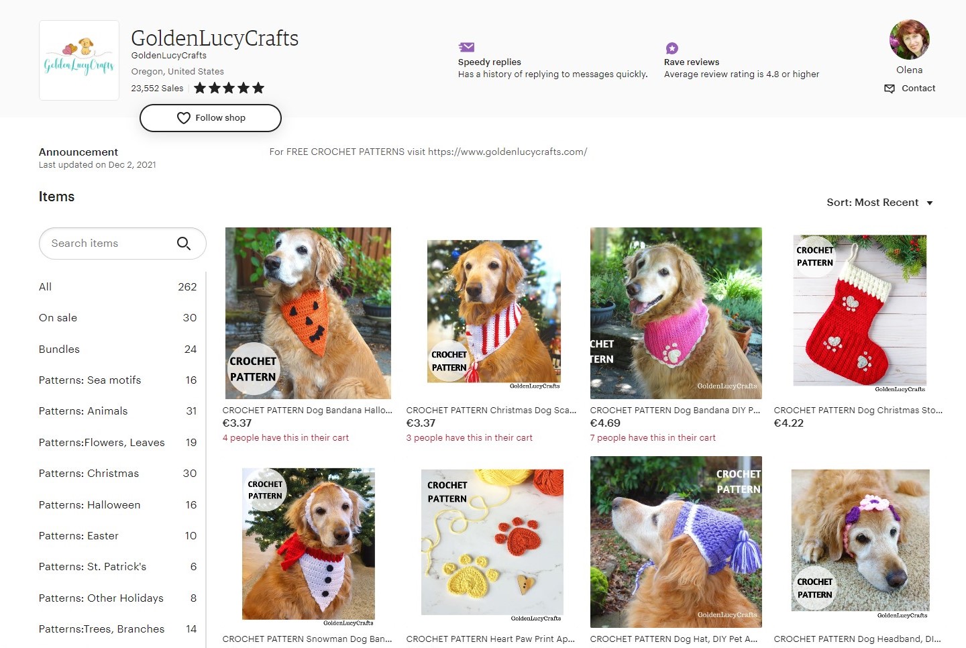
Task: Click the Rave reviews star badge
Action: 672,47
